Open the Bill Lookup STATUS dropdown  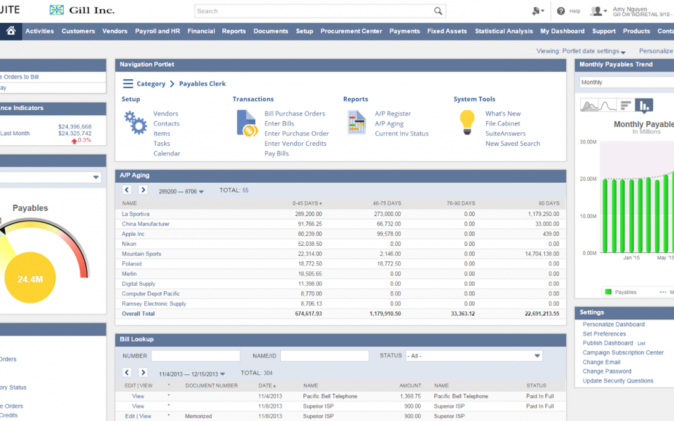tap(474, 356)
